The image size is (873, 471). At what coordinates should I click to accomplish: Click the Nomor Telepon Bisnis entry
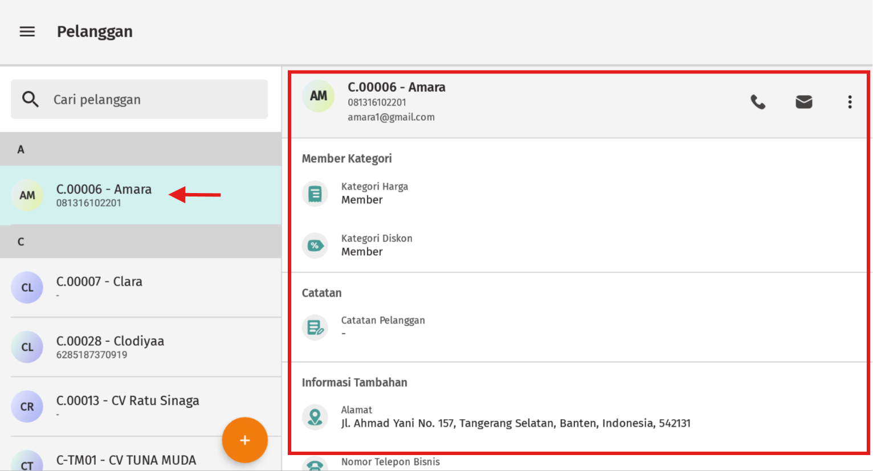[390, 462]
